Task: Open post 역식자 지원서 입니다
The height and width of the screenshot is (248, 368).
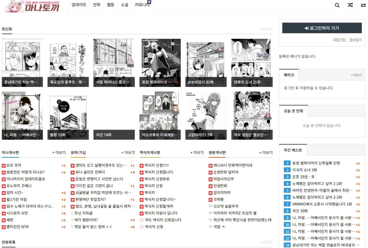Action: tap(161, 213)
